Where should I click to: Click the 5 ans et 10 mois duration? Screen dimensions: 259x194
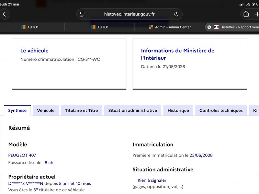click(75, 183)
